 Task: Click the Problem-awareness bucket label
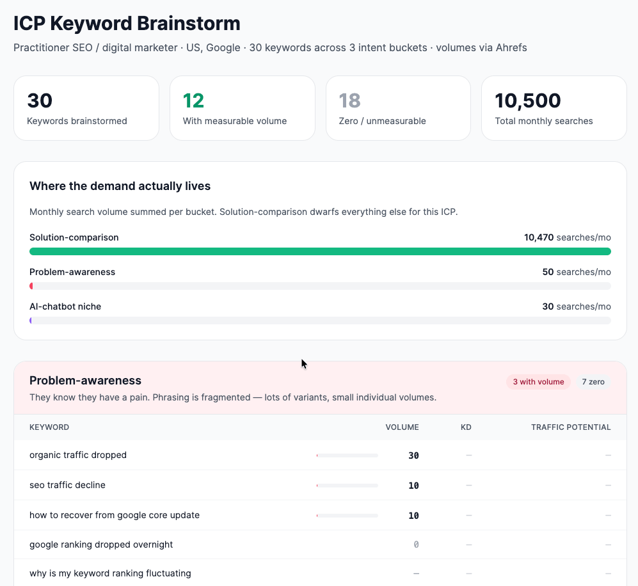coord(72,272)
